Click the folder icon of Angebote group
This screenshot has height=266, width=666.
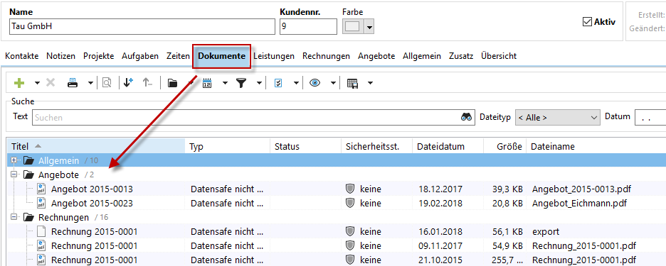(x=28, y=174)
